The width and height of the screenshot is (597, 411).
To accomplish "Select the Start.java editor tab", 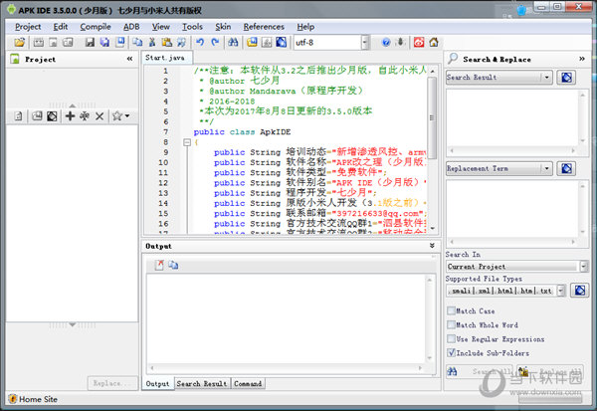I will pyautogui.click(x=165, y=58).
